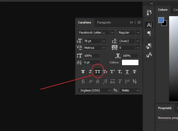The width and height of the screenshot is (178, 131).
Task: Enable standard ligatures (fi) option
Action: [x=83, y=81]
